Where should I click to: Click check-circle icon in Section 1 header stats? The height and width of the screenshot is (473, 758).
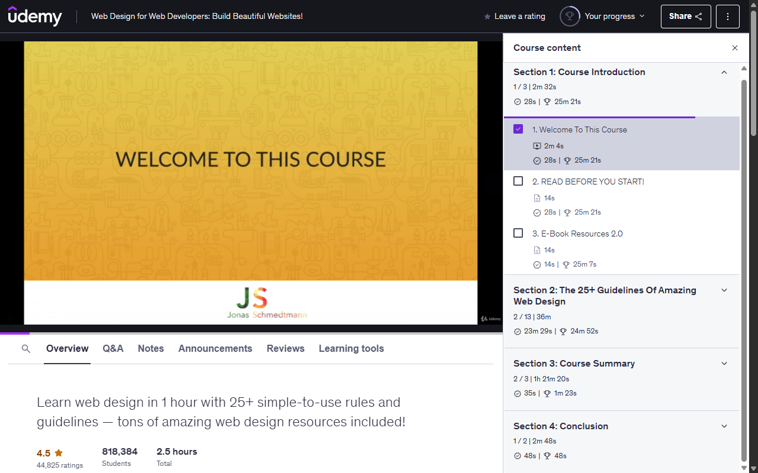518,102
